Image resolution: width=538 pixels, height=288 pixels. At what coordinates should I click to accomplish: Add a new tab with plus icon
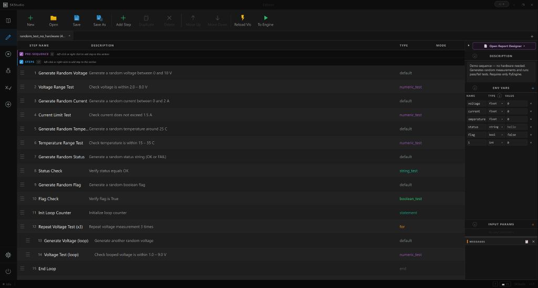[532, 36]
